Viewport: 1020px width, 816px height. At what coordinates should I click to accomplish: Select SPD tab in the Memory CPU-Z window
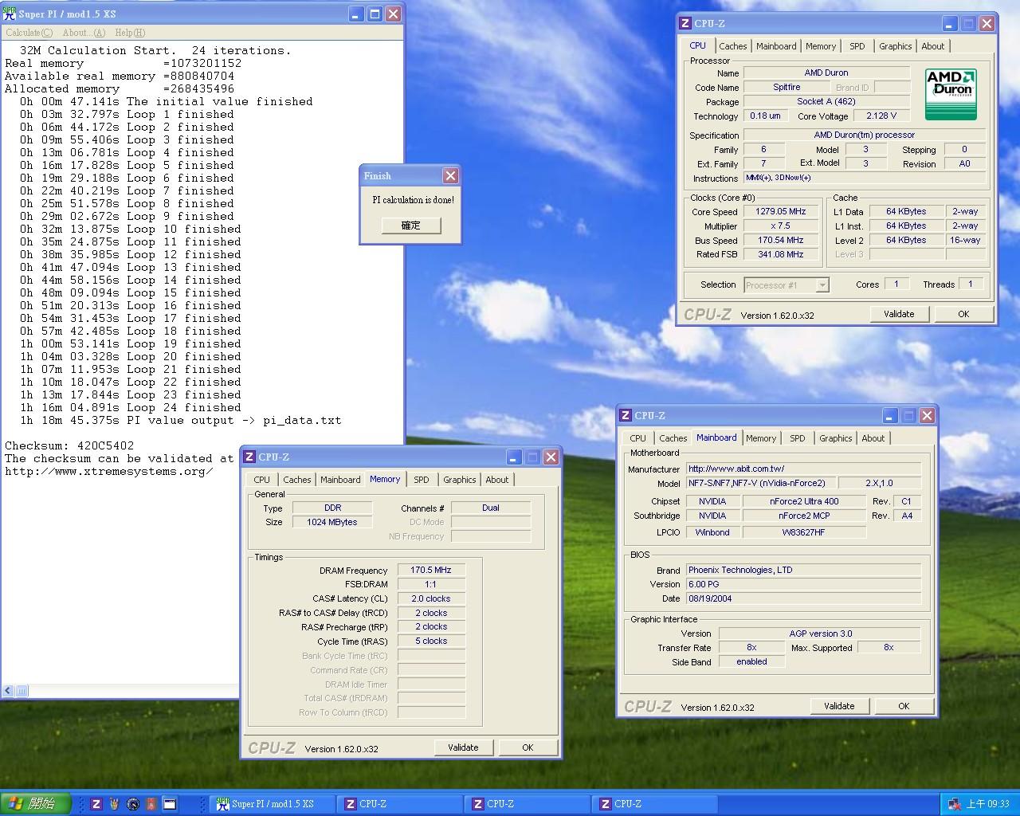tap(422, 480)
